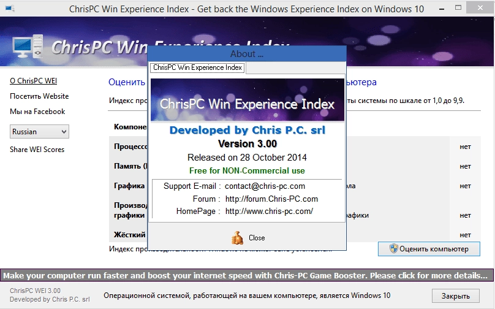Click Developed by Chris P.C. srl heading
The height and width of the screenshot is (309, 495).
[247, 130]
